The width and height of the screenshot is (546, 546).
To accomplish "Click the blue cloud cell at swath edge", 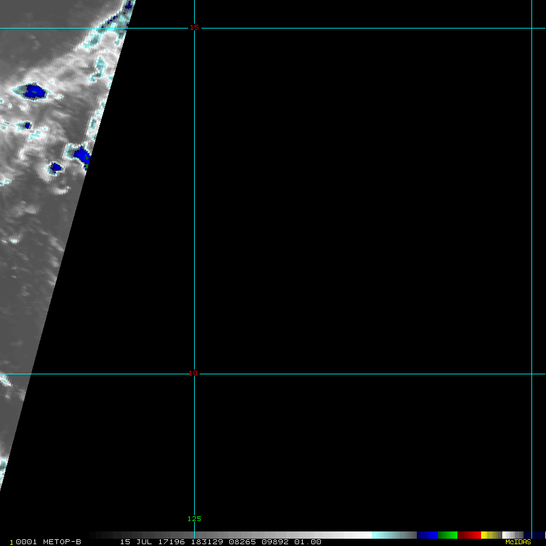I will (x=82, y=154).
